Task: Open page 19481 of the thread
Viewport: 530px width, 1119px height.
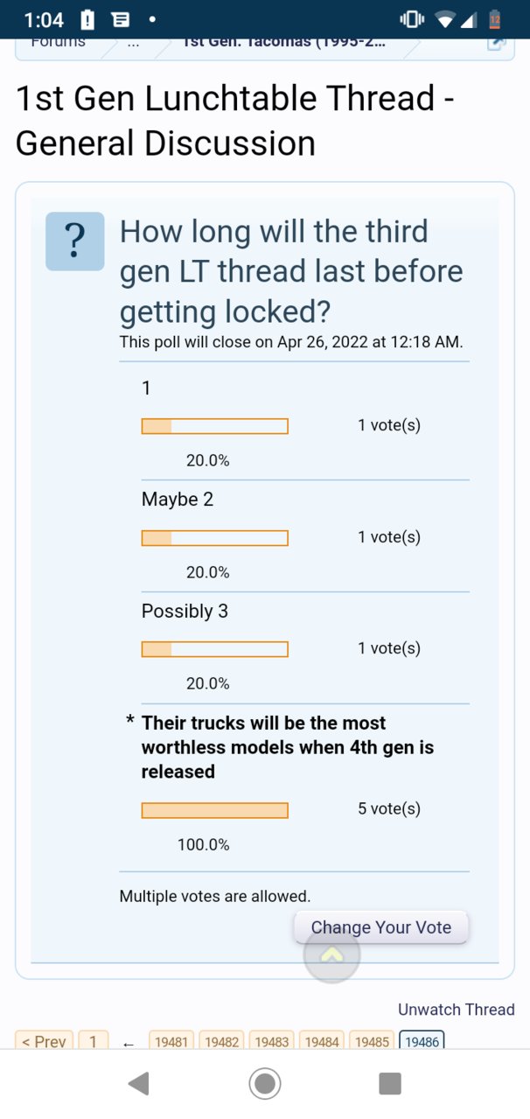Action: 172,1041
